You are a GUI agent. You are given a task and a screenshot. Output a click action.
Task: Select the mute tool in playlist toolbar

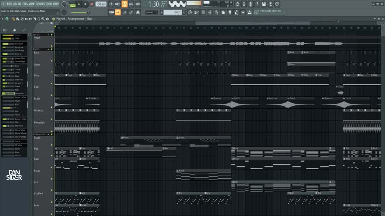[x=26, y=19]
